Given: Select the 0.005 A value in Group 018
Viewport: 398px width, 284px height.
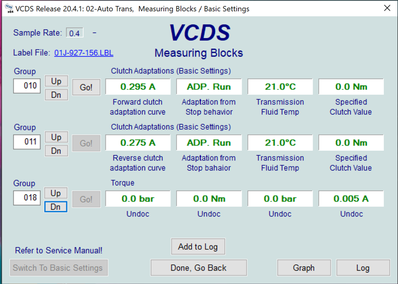Looking at the screenshot, I should point(351,199).
